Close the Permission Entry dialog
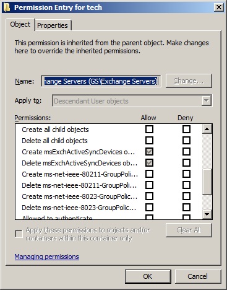The image size is (227, 290). (218, 7)
